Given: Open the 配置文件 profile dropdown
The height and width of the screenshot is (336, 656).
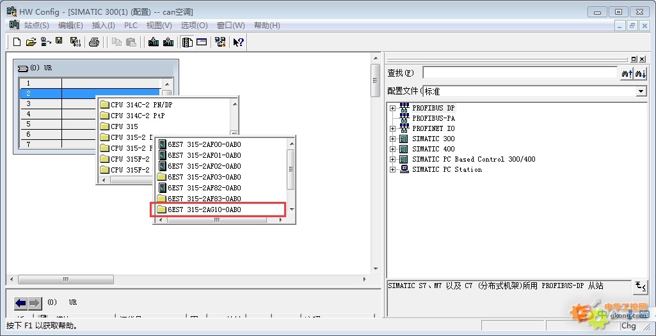Looking at the screenshot, I should (641, 91).
